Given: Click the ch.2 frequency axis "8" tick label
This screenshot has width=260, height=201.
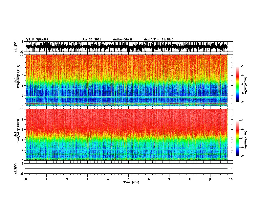Looking at the screenshot, I should 23,120.
